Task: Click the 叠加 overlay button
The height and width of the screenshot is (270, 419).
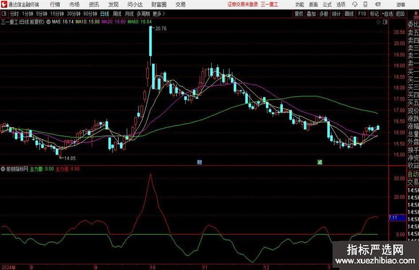Action: click(x=311, y=14)
